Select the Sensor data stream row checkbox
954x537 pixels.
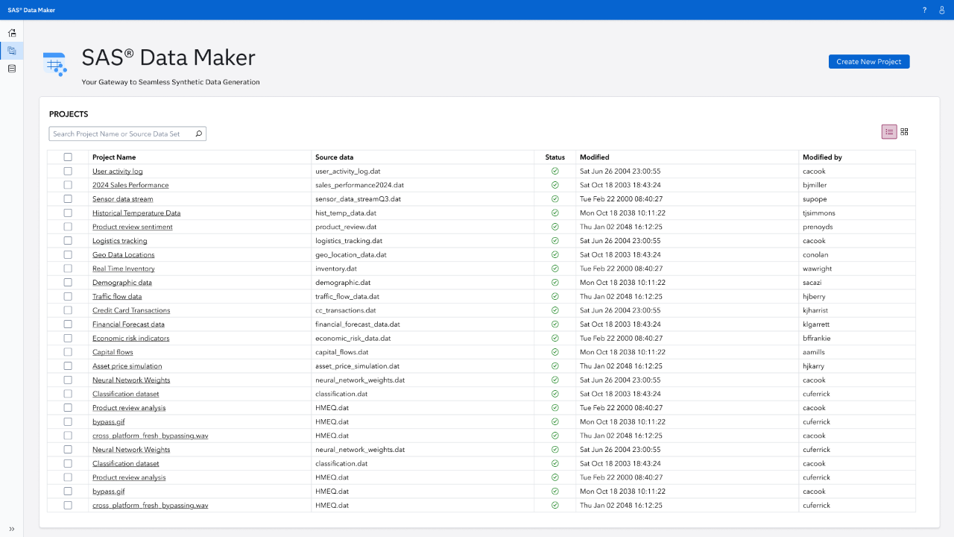(x=68, y=199)
